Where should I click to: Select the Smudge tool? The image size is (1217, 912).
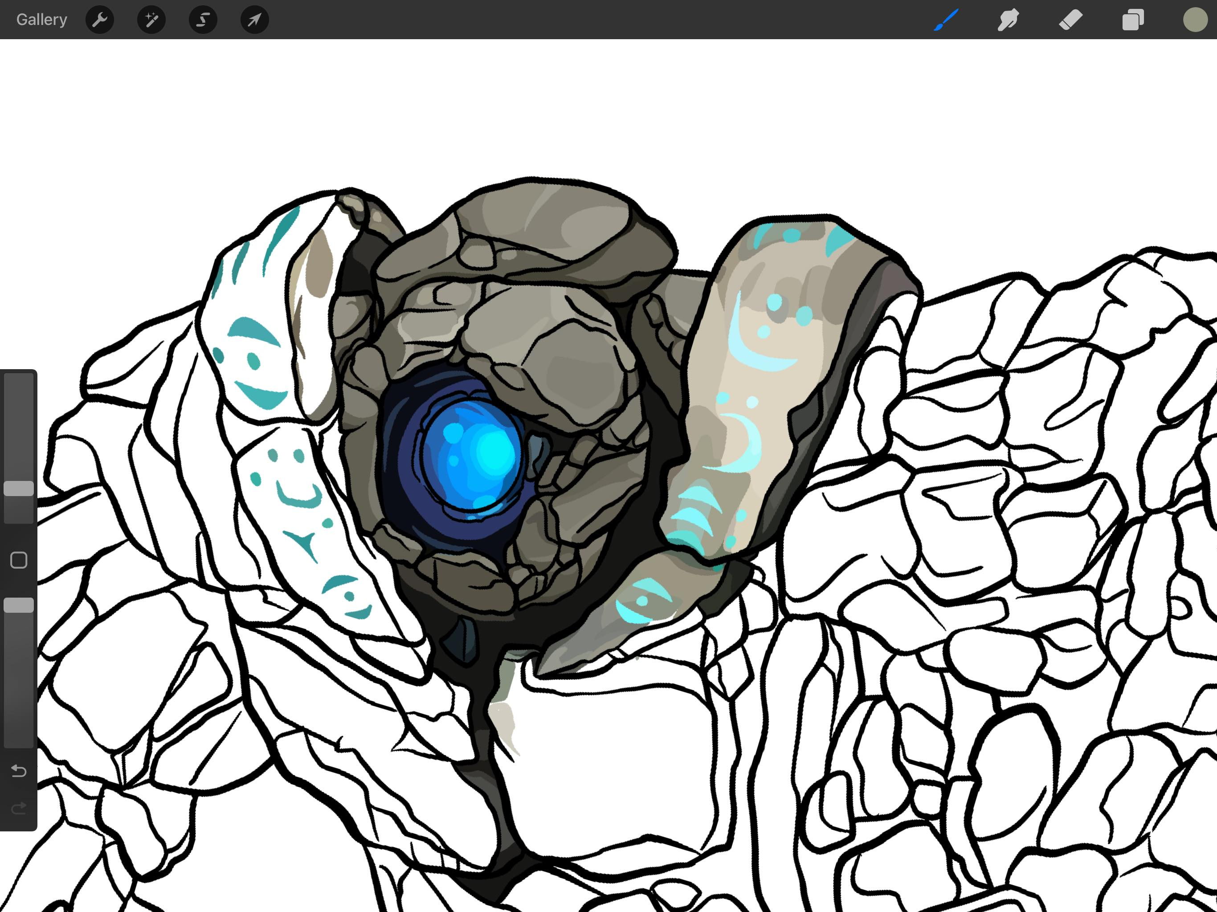1008,20
